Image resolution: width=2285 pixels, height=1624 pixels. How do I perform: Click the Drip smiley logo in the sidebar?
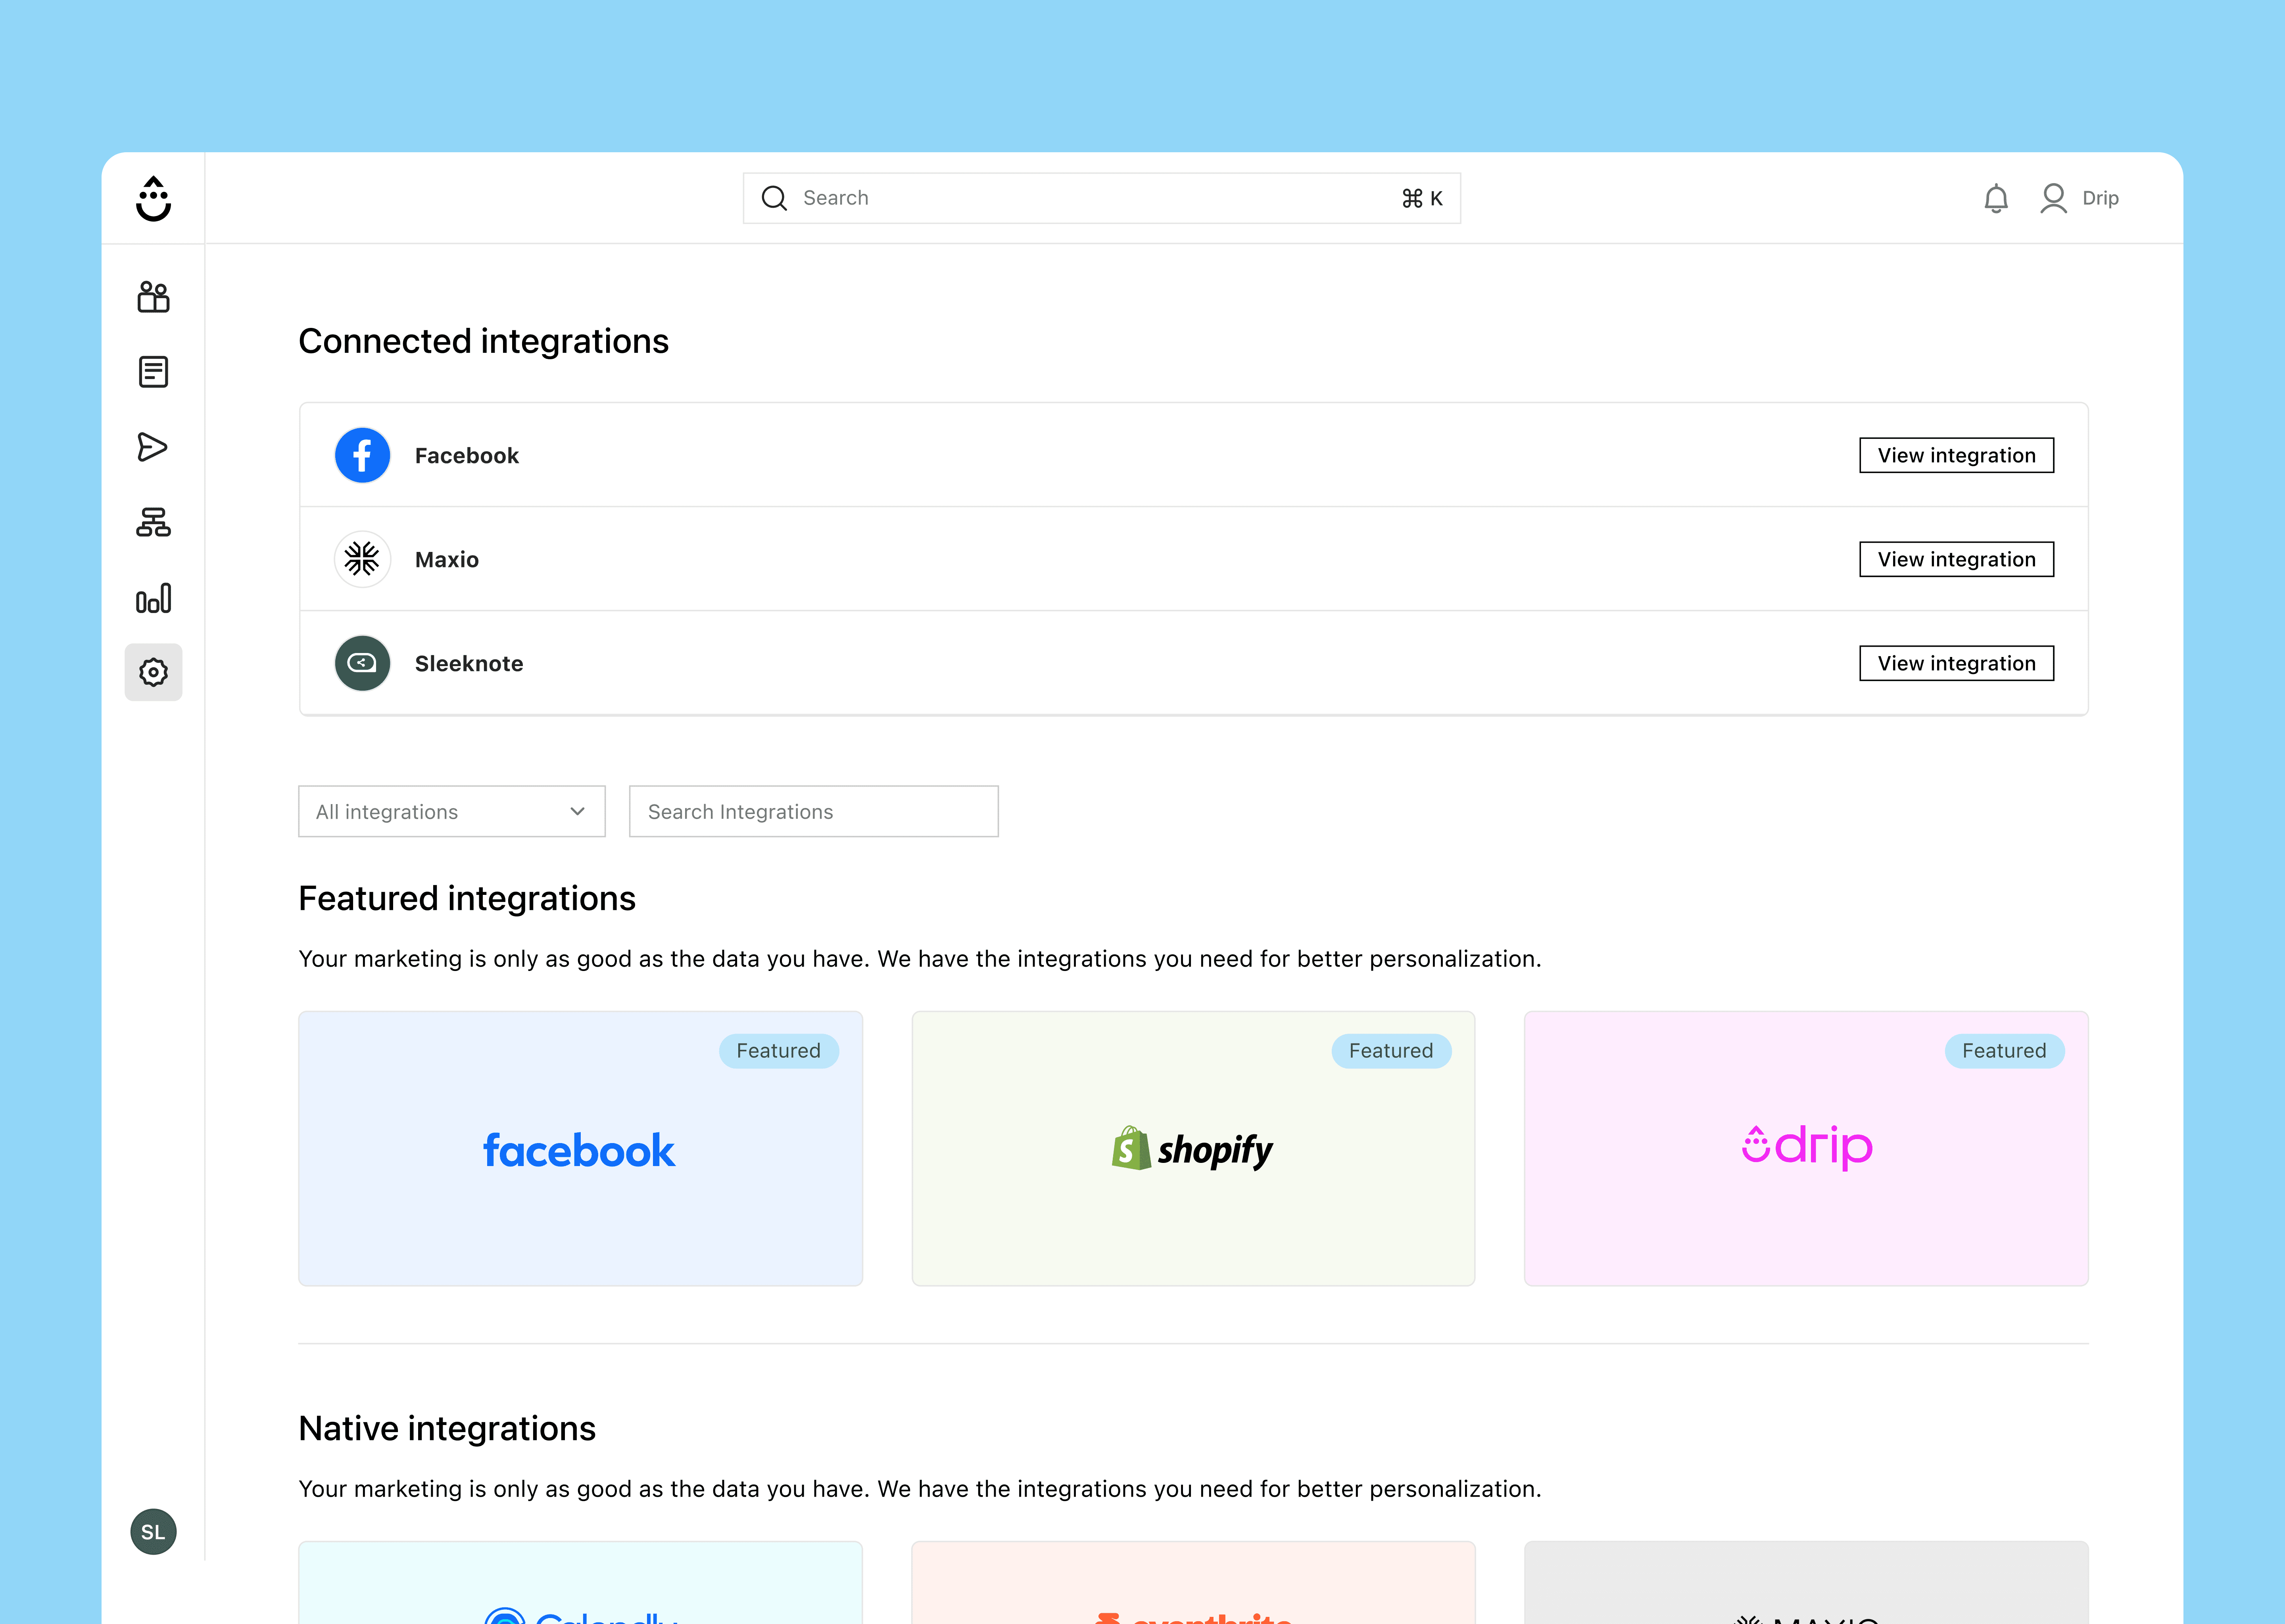click(153, 198)
